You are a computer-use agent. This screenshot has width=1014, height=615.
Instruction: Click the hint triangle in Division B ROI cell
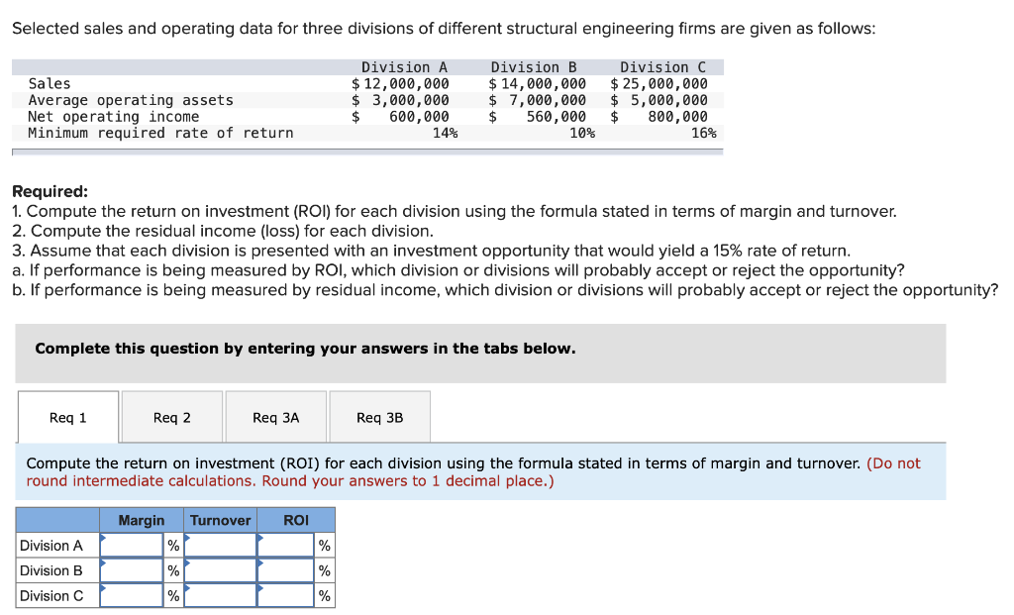coord(262,564)
